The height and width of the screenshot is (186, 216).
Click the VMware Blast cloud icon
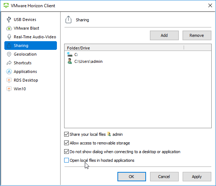click(x=9, y=28)
